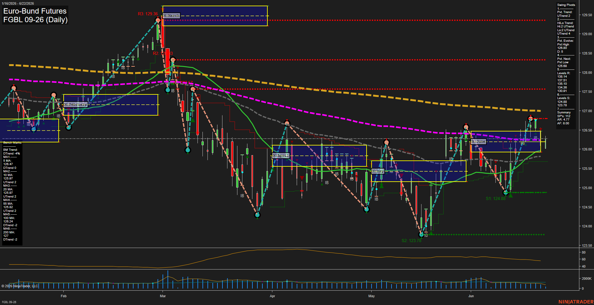
Task: Click the NINJATRADER logo
Action: pyautogui.click(x=576, y=302)
